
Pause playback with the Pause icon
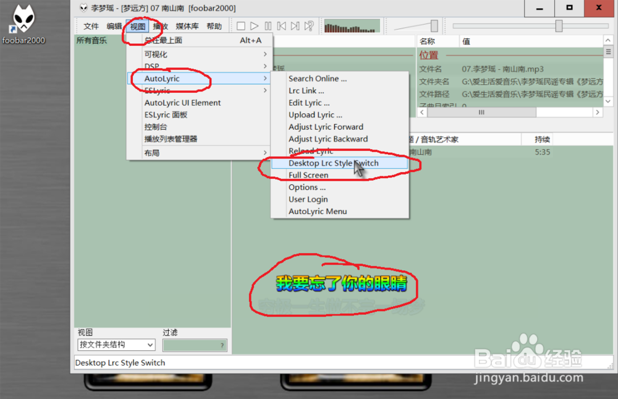[x=268, y=26]
